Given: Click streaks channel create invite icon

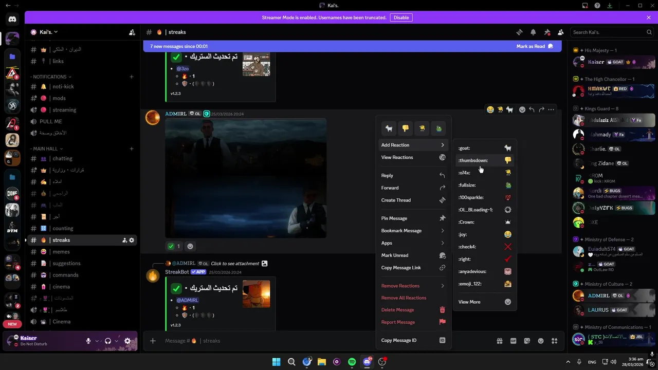Looking at the screenshot, I should tap(124, 240).
